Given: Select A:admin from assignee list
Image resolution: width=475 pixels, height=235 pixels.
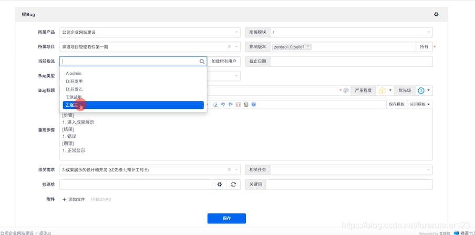Looking at the screenshot, I should coord(133,74).
